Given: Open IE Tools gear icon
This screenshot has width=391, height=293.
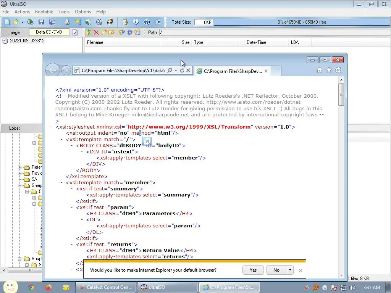Looking at the screenshot, I should pyautogui.click(x=338, y=70).
